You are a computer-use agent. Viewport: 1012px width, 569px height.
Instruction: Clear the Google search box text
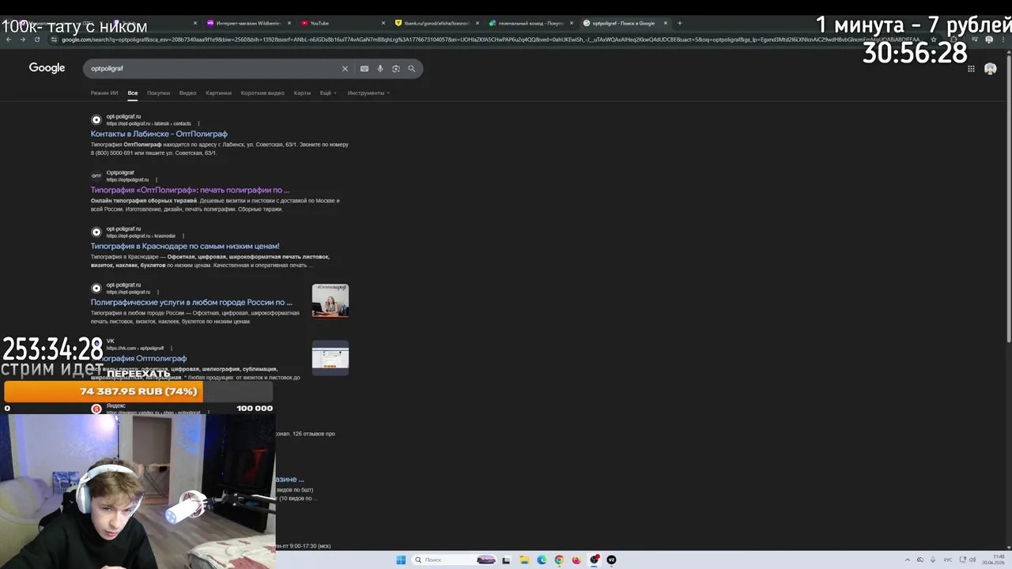click(x=345, y=69)
